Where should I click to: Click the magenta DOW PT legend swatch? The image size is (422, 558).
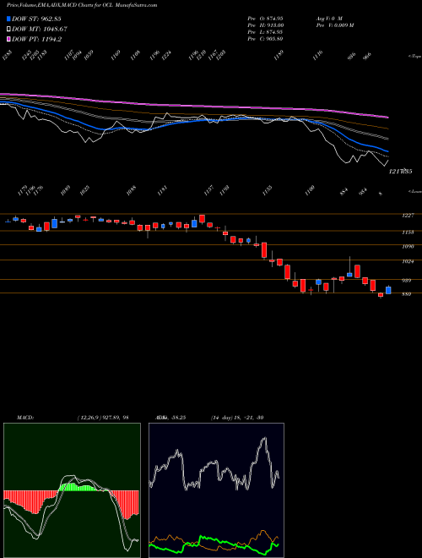[9, 39]
